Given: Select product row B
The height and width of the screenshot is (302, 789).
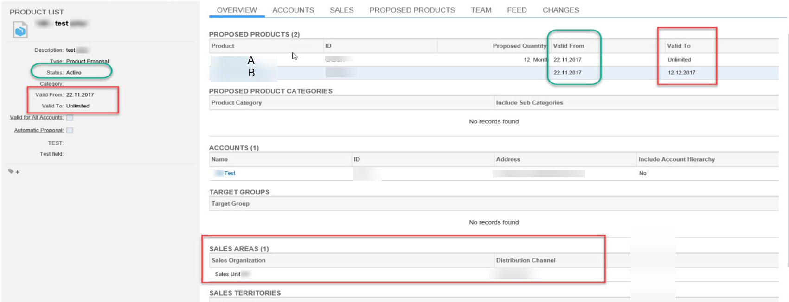Looking at the screenshot, I should [x=494, y=73].
